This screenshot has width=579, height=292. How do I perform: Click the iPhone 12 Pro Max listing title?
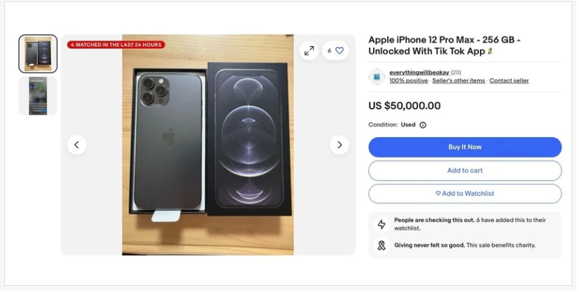pos(444,45)
